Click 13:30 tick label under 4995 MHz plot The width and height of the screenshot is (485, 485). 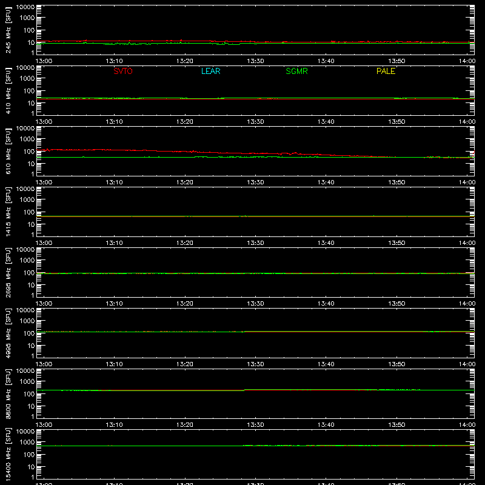[255, 364]
